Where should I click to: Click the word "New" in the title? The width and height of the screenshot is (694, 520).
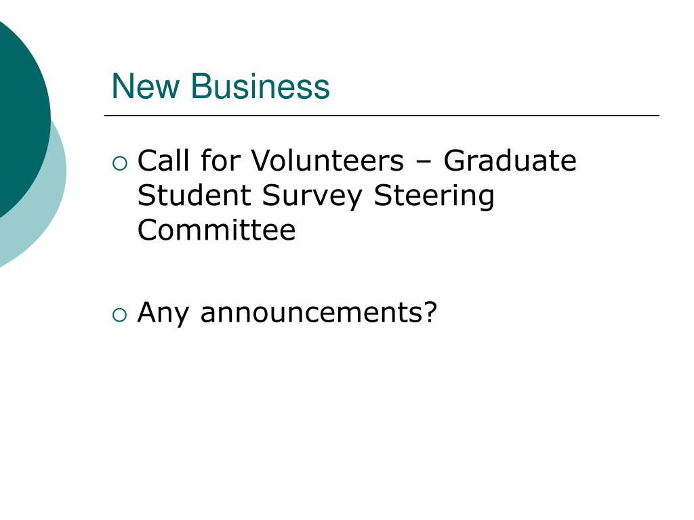(146, 86)
